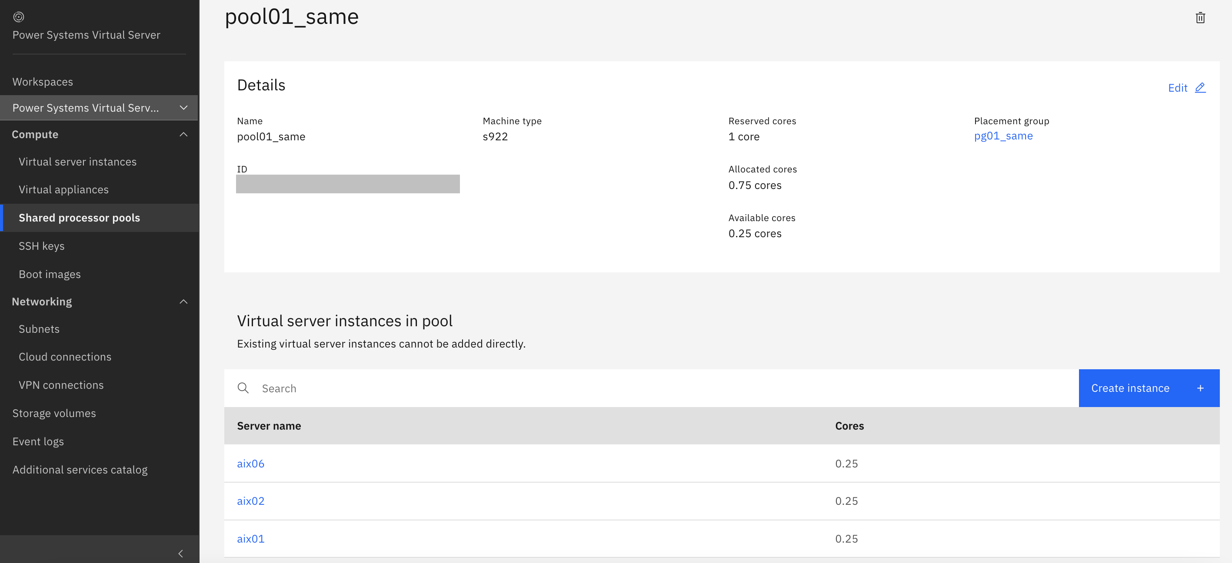Click inside the Search field
Screen dimensions: 1232x563
(335, 388)
